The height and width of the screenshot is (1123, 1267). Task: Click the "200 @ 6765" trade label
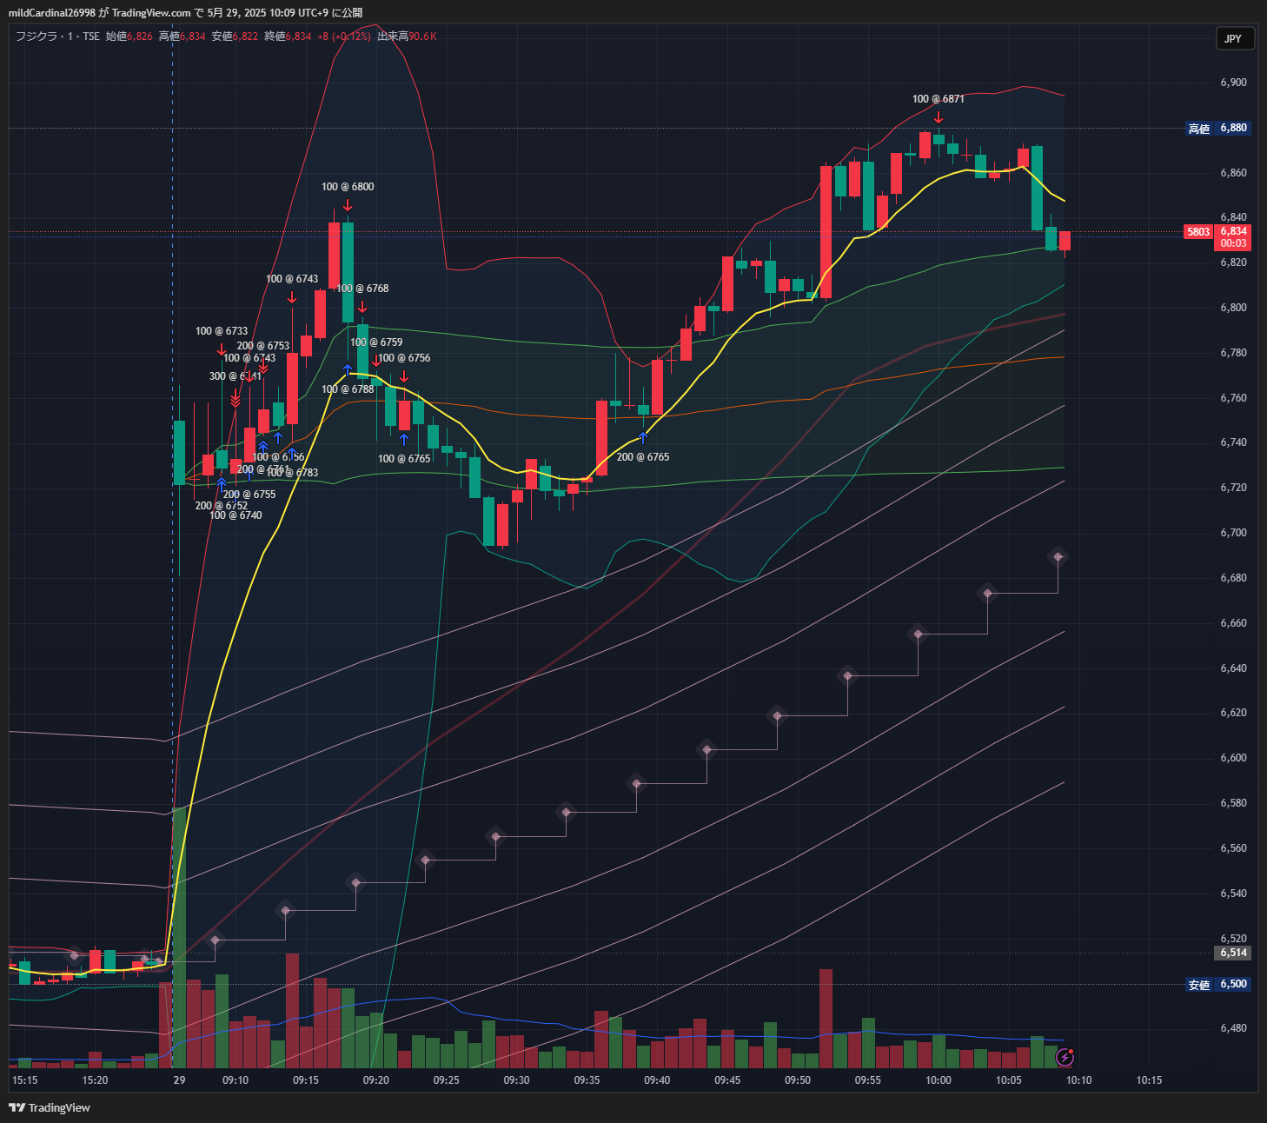tap(643, 457)
